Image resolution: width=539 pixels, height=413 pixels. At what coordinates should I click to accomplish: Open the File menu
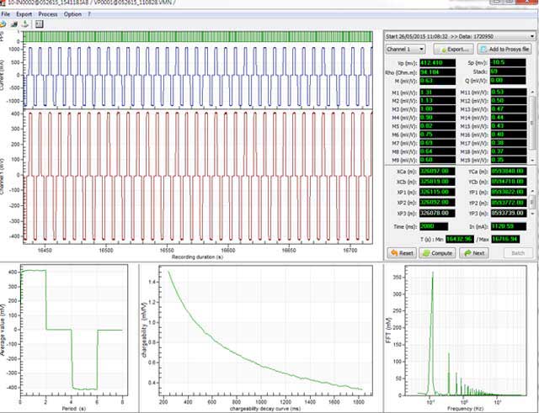coord(6,14)
